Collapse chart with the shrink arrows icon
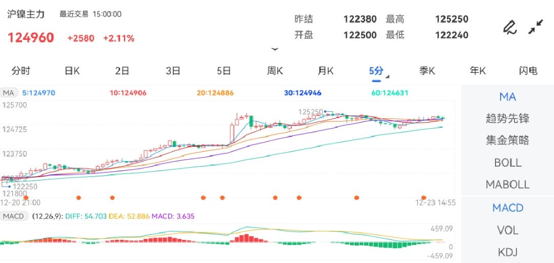 click(536, 27)
